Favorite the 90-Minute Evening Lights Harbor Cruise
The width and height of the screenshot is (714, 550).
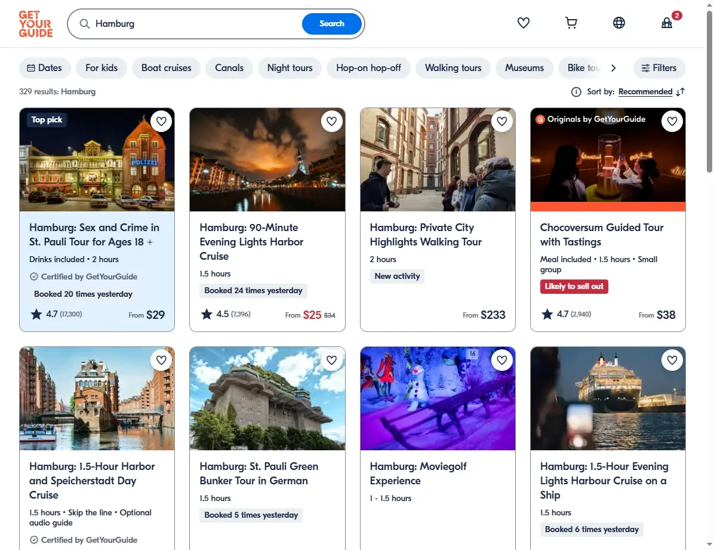pyautogui.click(x=331, y=121)
